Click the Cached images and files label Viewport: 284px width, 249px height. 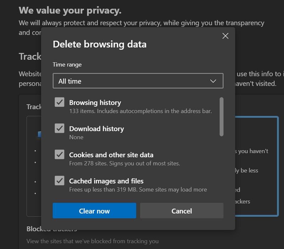point(106,181)
